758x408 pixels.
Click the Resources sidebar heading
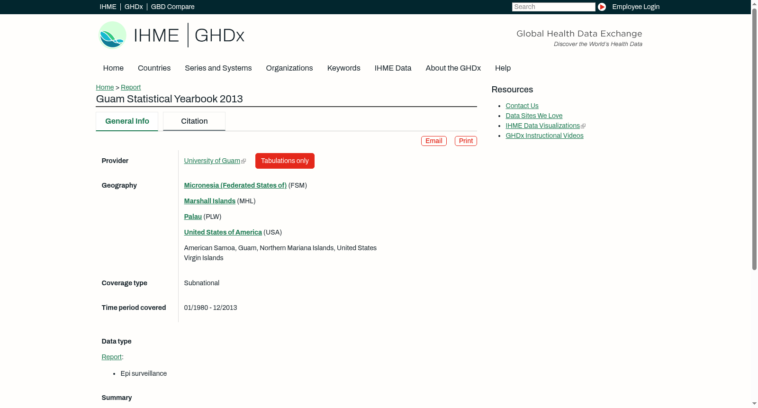tap(512, 90)
